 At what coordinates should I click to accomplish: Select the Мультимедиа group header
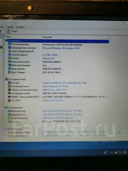click(14, 129)
